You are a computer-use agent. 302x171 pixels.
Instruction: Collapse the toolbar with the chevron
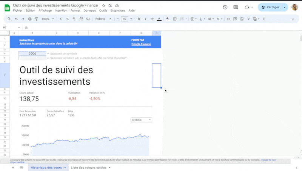pyautogui.click(x=293, y=19)
